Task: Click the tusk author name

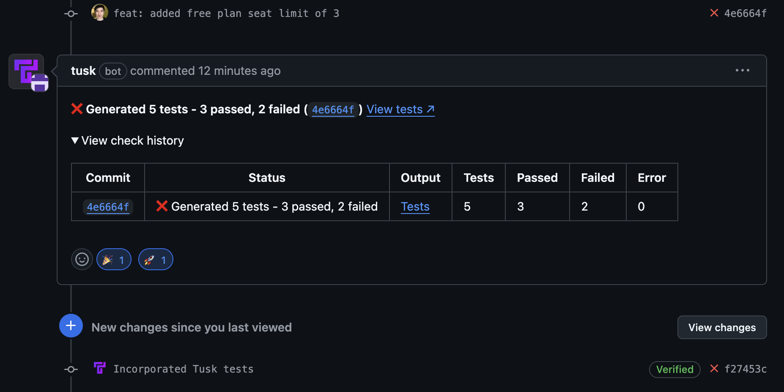Action: (83, 71)
